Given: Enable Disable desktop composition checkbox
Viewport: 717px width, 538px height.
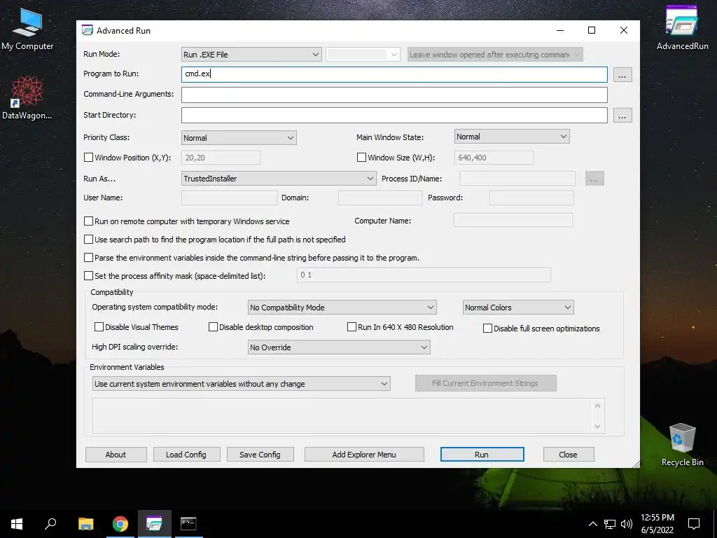Looking at the screenshot, I should pos(213,326).
